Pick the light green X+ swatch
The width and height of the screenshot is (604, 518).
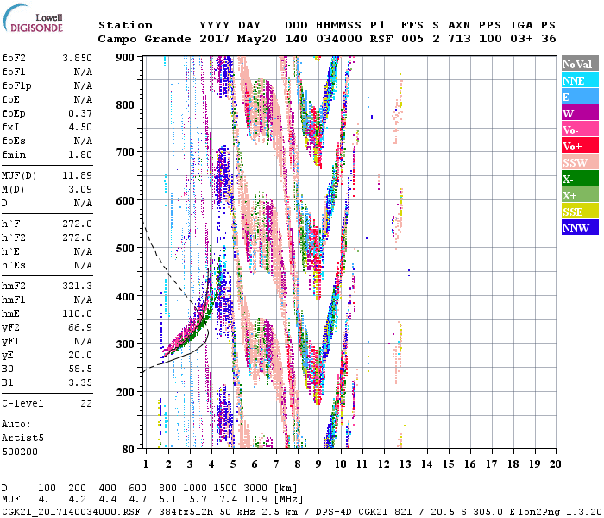[579, 195]
